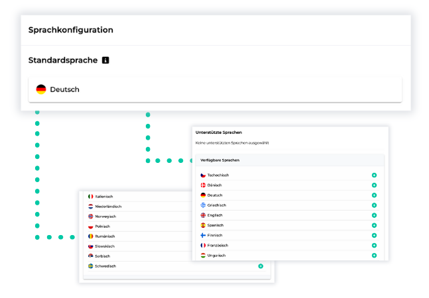This screenshot has height=298, width=429.
Task: Click the Tschechisch language name
Action: pyautogui.click(x=218, y=175)
